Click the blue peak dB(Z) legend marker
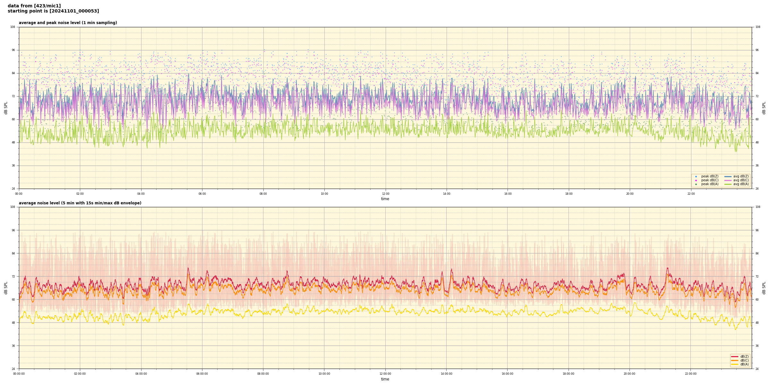 coord(696,176)
